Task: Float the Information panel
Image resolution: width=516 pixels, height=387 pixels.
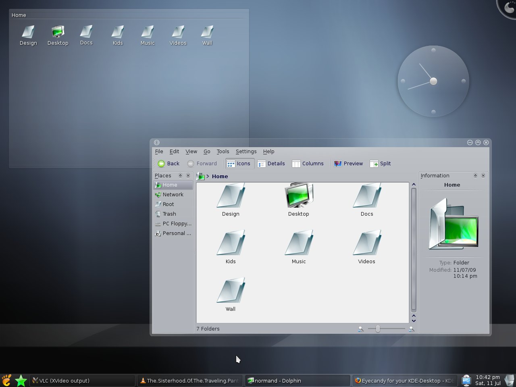Action: click(475, 176)
